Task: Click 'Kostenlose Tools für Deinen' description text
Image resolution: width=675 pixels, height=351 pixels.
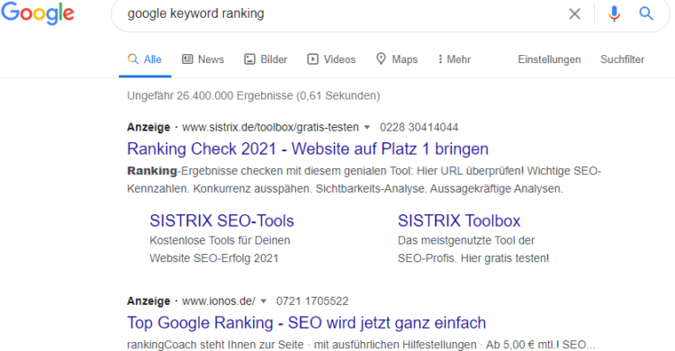Action: [220, 240]
